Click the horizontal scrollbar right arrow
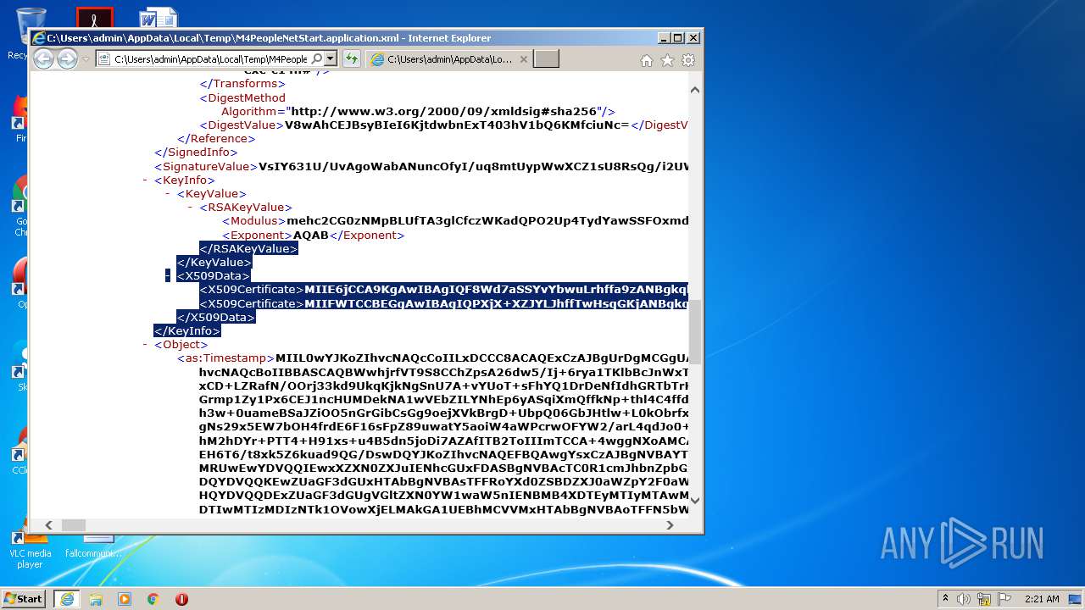This screenshot has height=610, width=1085. (x=670, y=525)
